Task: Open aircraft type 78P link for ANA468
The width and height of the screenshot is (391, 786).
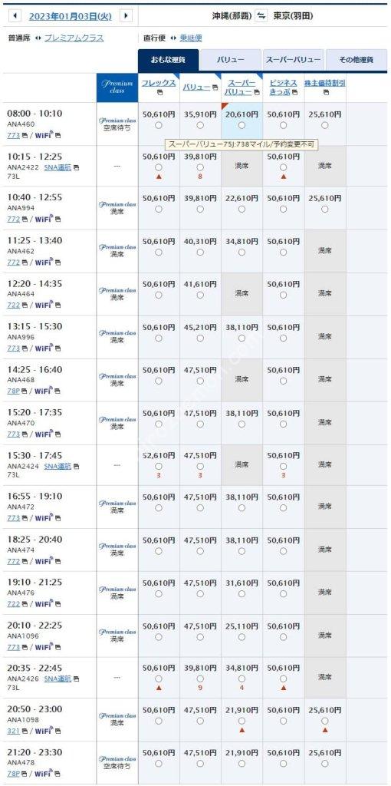Action: tap(14, 391)
